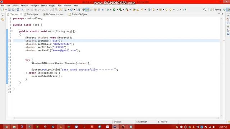Click the green Run toolbar button
Screen dimensions: 230x129
[114, 10]
